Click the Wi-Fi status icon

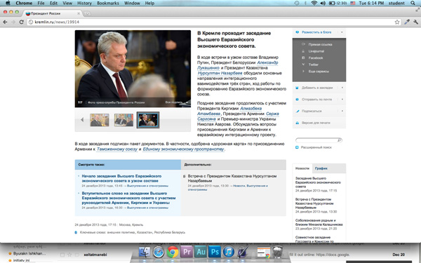point(314,4)
